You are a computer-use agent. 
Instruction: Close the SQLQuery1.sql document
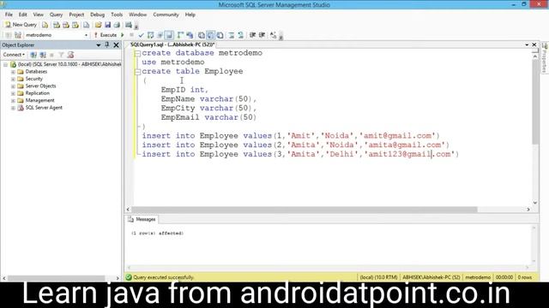tap(534, 44)
